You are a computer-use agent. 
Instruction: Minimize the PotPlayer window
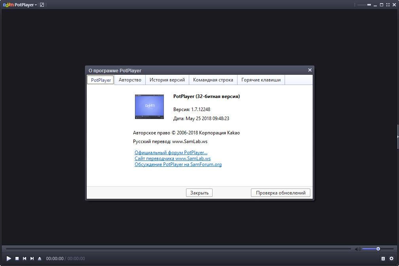(375, 5)
